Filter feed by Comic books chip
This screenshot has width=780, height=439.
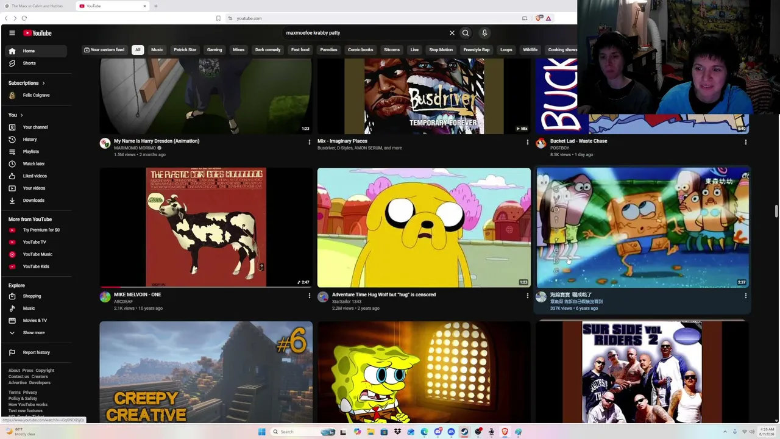(x=361, y=50)
